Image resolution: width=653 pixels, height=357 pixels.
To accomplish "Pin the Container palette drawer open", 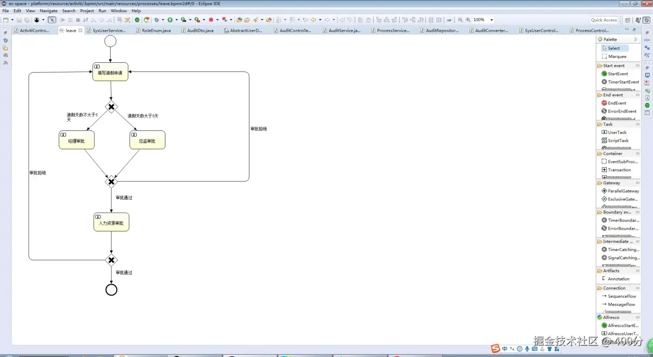I will pos(638,153).
